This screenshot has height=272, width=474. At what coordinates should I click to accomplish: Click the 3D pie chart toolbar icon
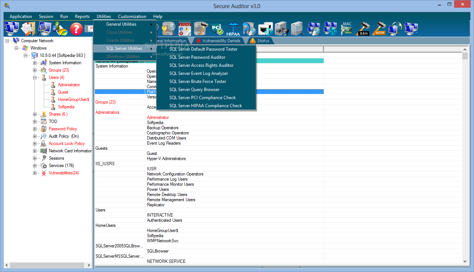coord(60,29)
